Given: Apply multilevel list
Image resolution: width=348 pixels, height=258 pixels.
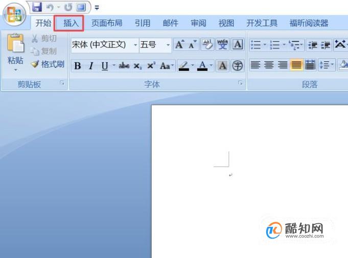Looking at the screenshot, I should [296, 45].
